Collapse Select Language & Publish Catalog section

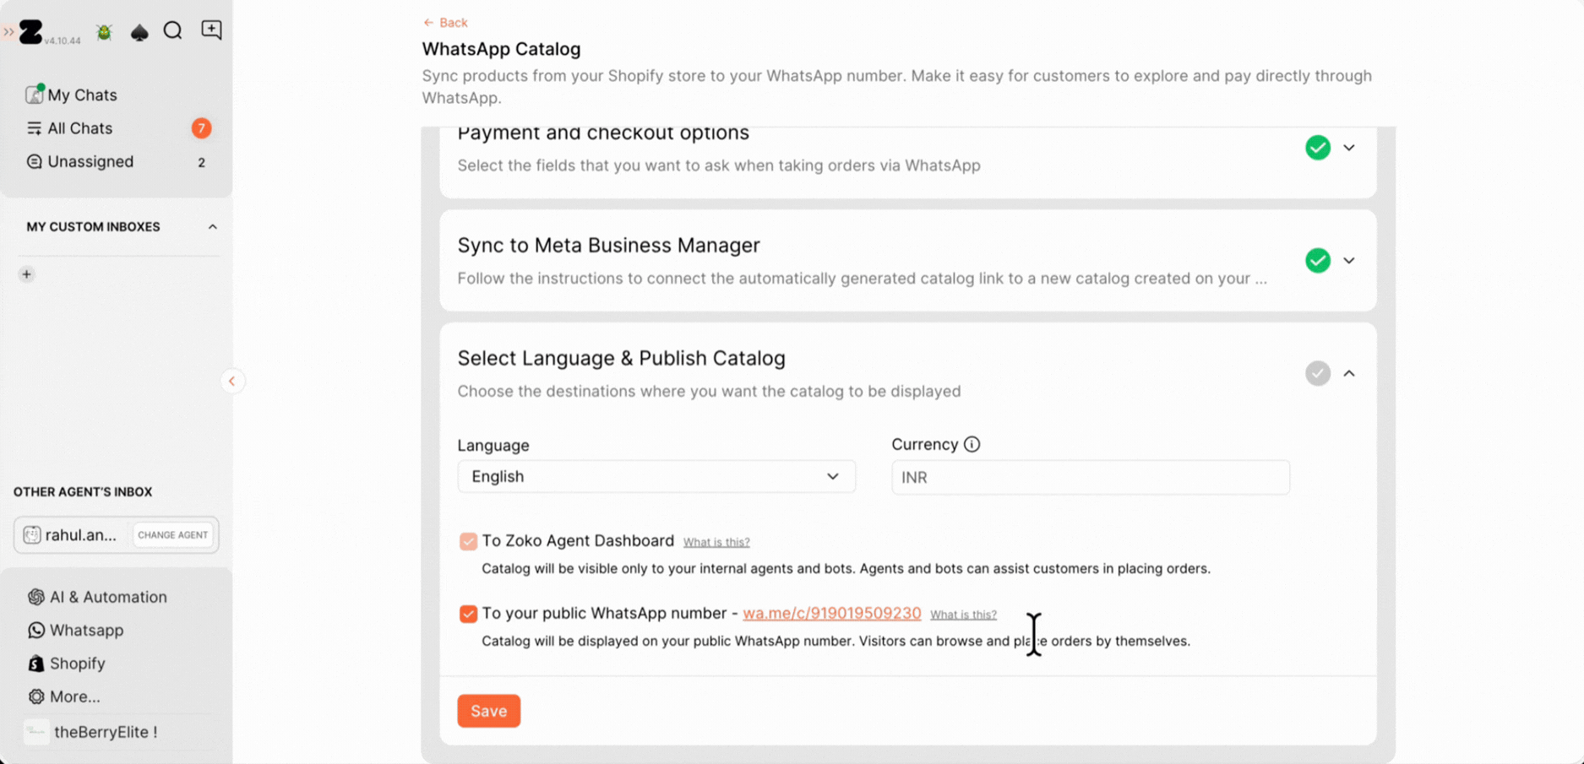[x=1349, y=373]
